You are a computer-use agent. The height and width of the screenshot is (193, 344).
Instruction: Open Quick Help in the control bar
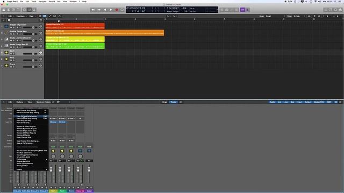[13, 10]
